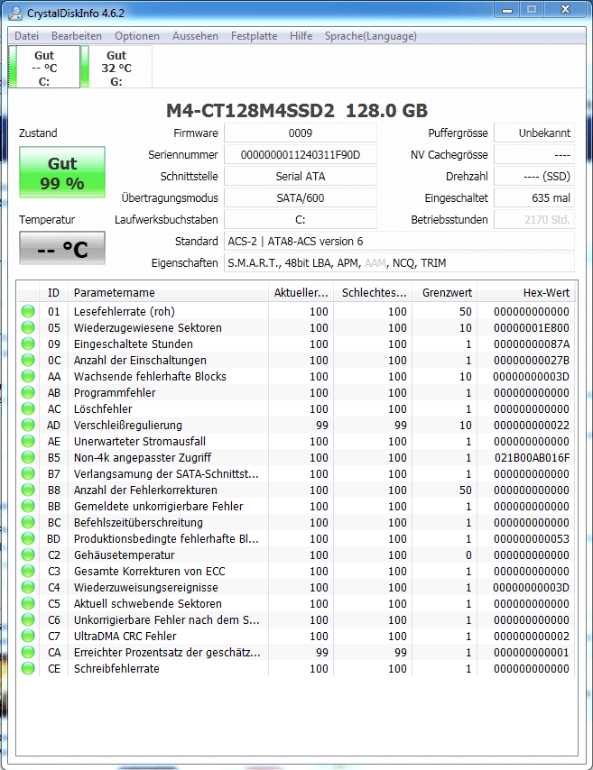Screen dimensions: 593x770
Task: Click the CrystalDiskInfo title bar icon
Action: pos(15,14)
